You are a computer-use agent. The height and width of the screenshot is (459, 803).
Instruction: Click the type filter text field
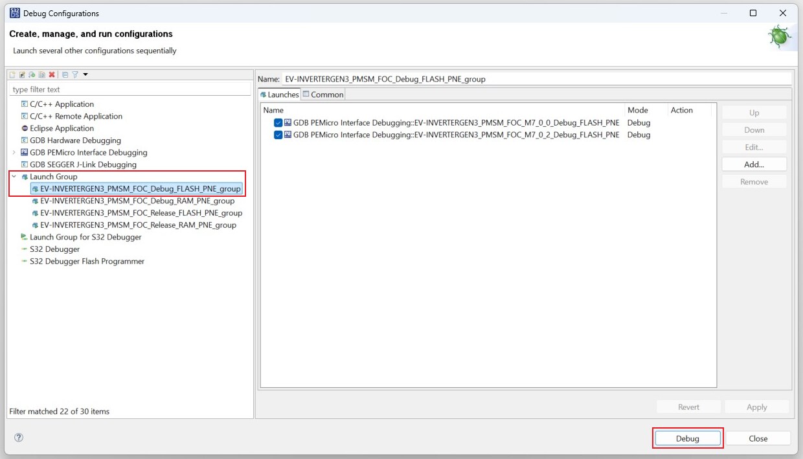pyautogui.click(x=130, y=89)
